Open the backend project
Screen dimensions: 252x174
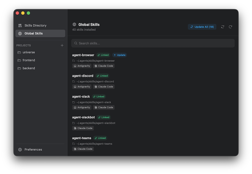(40, 68)
